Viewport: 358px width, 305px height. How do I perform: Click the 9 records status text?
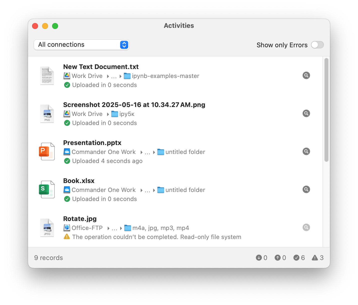tap(49, 258)
